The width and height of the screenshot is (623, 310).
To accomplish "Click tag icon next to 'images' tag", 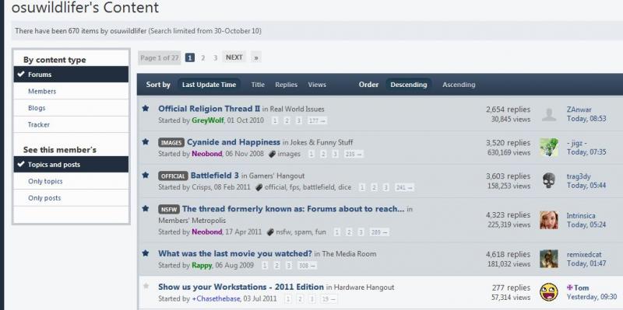I will tap(272, 154).
